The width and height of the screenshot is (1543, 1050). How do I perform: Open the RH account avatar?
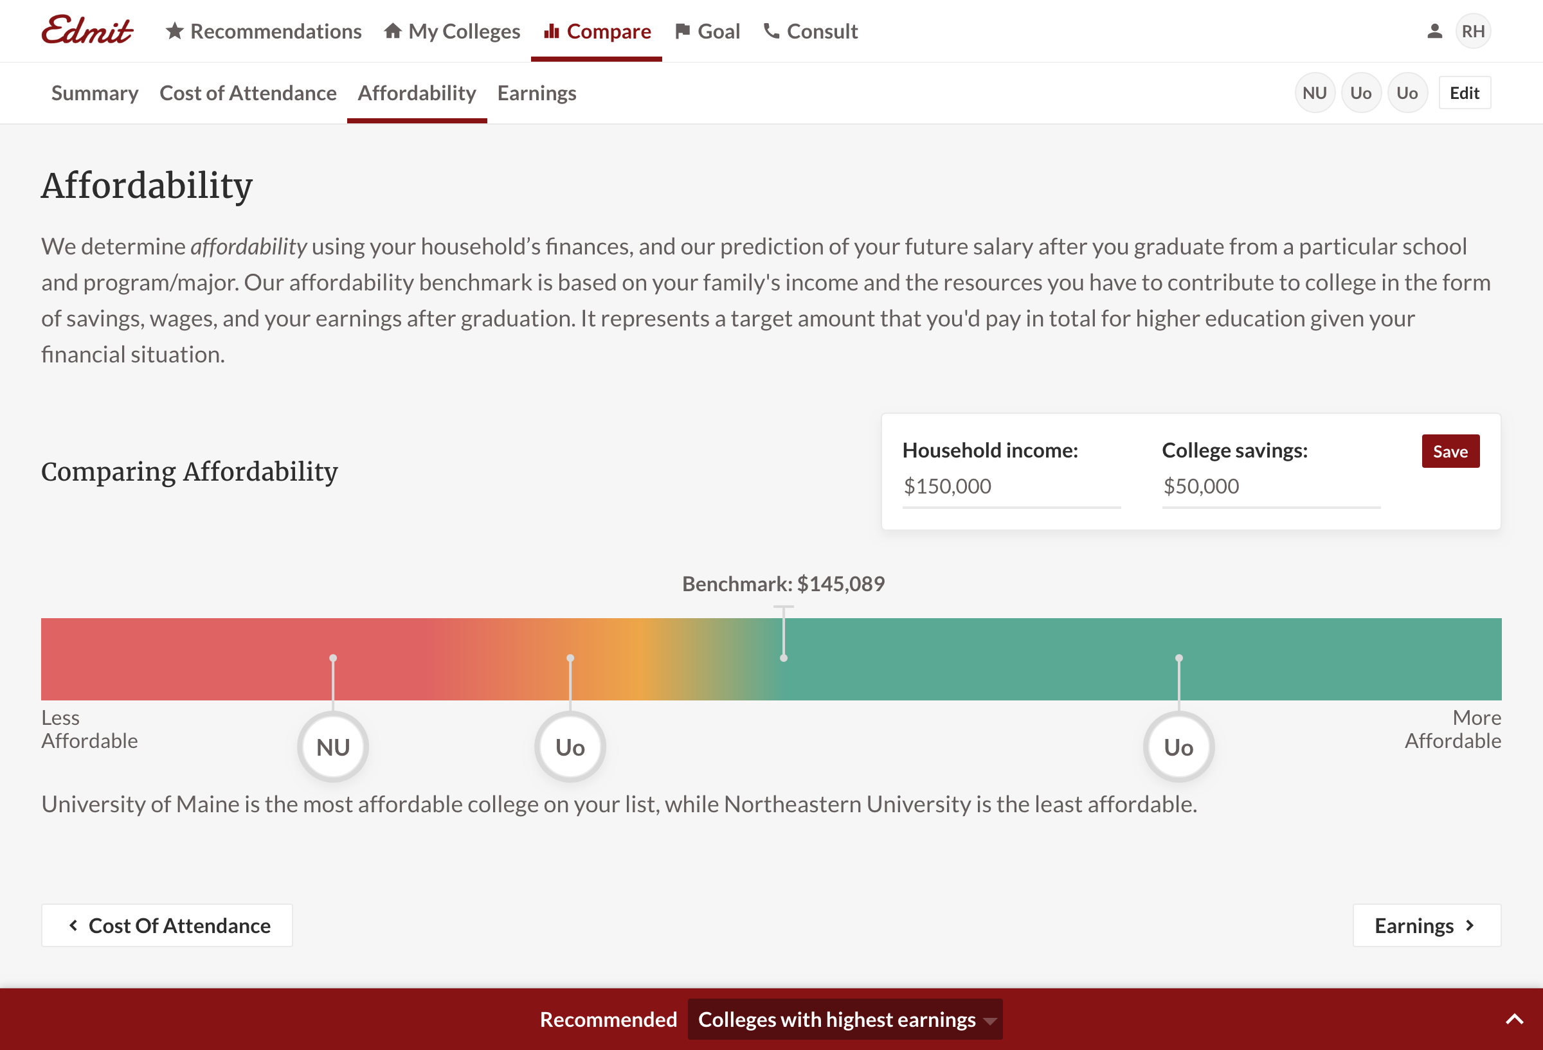[1473, 31]
